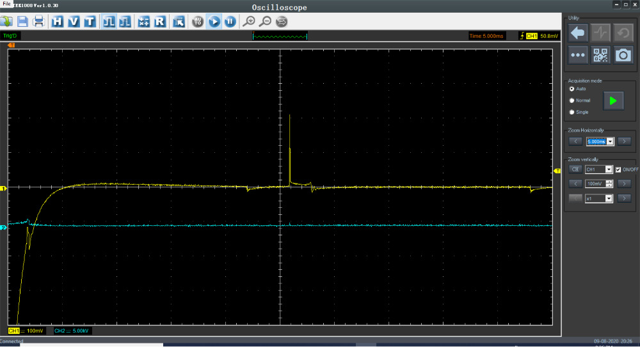
Task: Click the CH1 100mV scale label
Action: 26,331
